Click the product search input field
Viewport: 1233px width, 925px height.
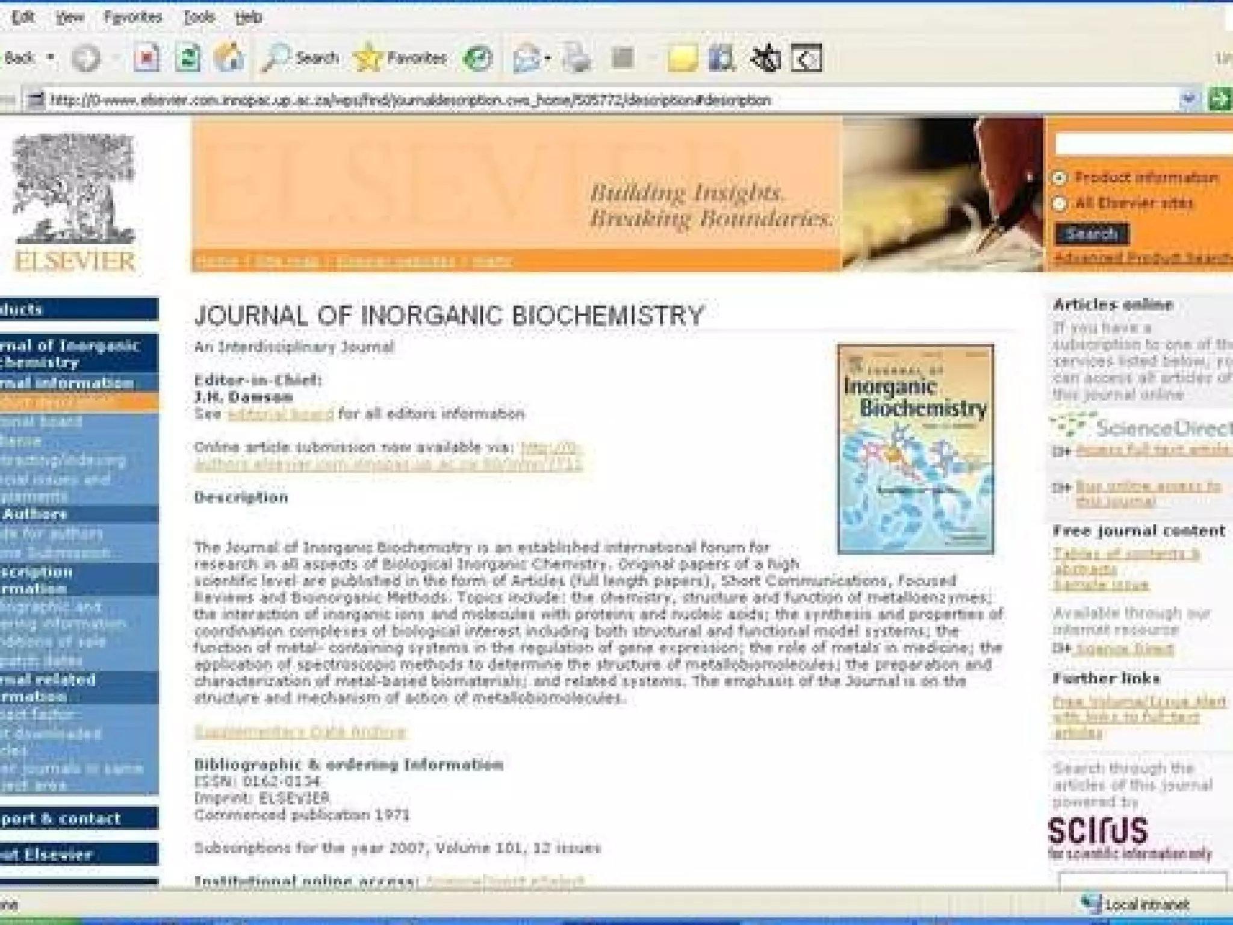(1144, 145)
